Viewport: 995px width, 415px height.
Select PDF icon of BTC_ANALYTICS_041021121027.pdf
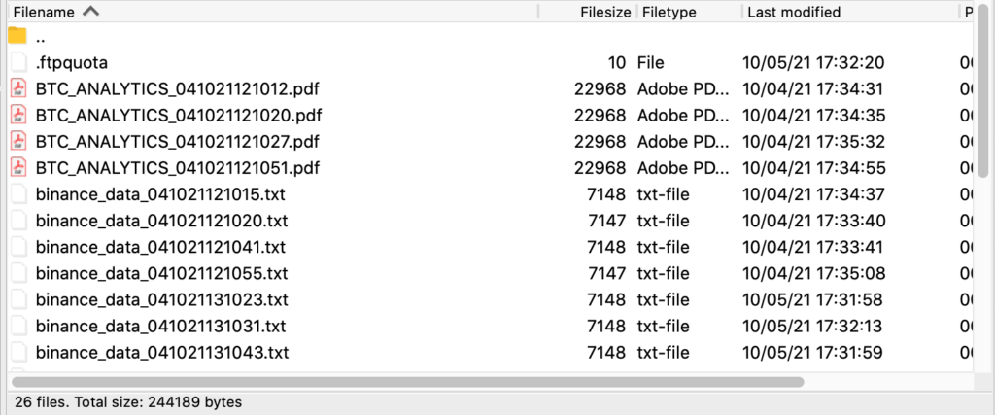point(19,142)
